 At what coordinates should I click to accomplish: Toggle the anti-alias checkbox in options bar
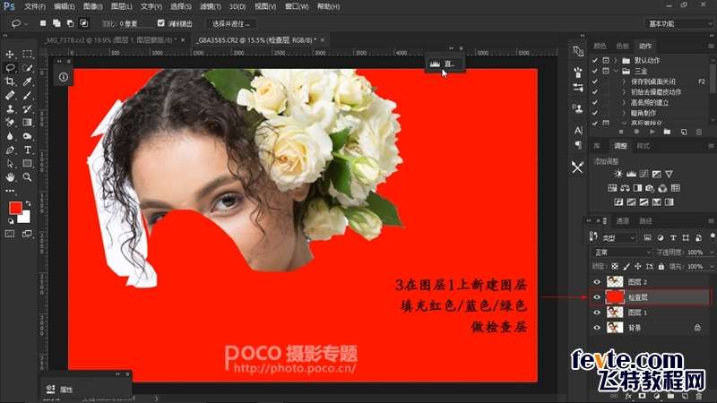(x=161, y=23)
